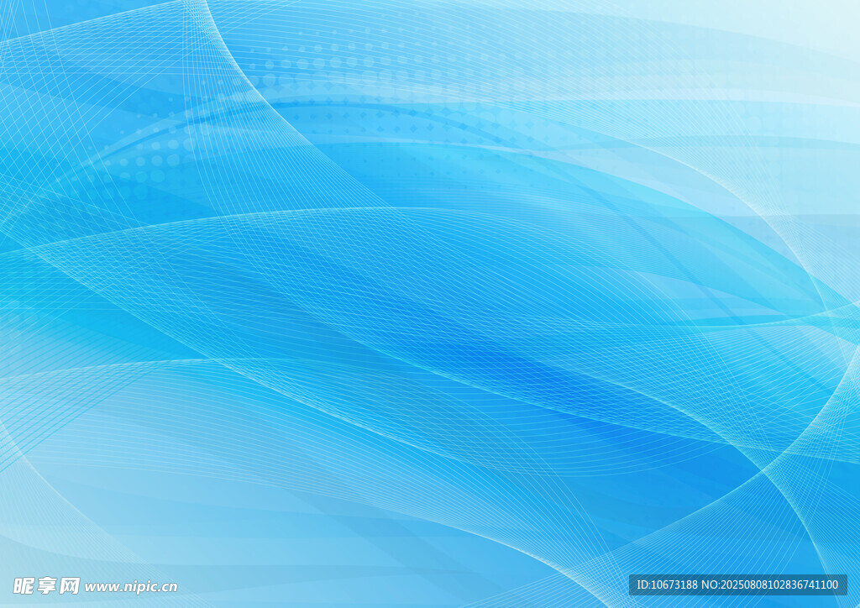Select the NO:20250808102836741100 number

(771, 584)
